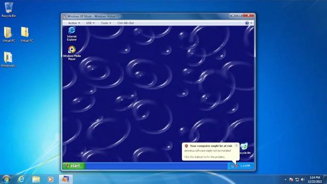Click the Virtual PC window title bar icon

(64, 16)
